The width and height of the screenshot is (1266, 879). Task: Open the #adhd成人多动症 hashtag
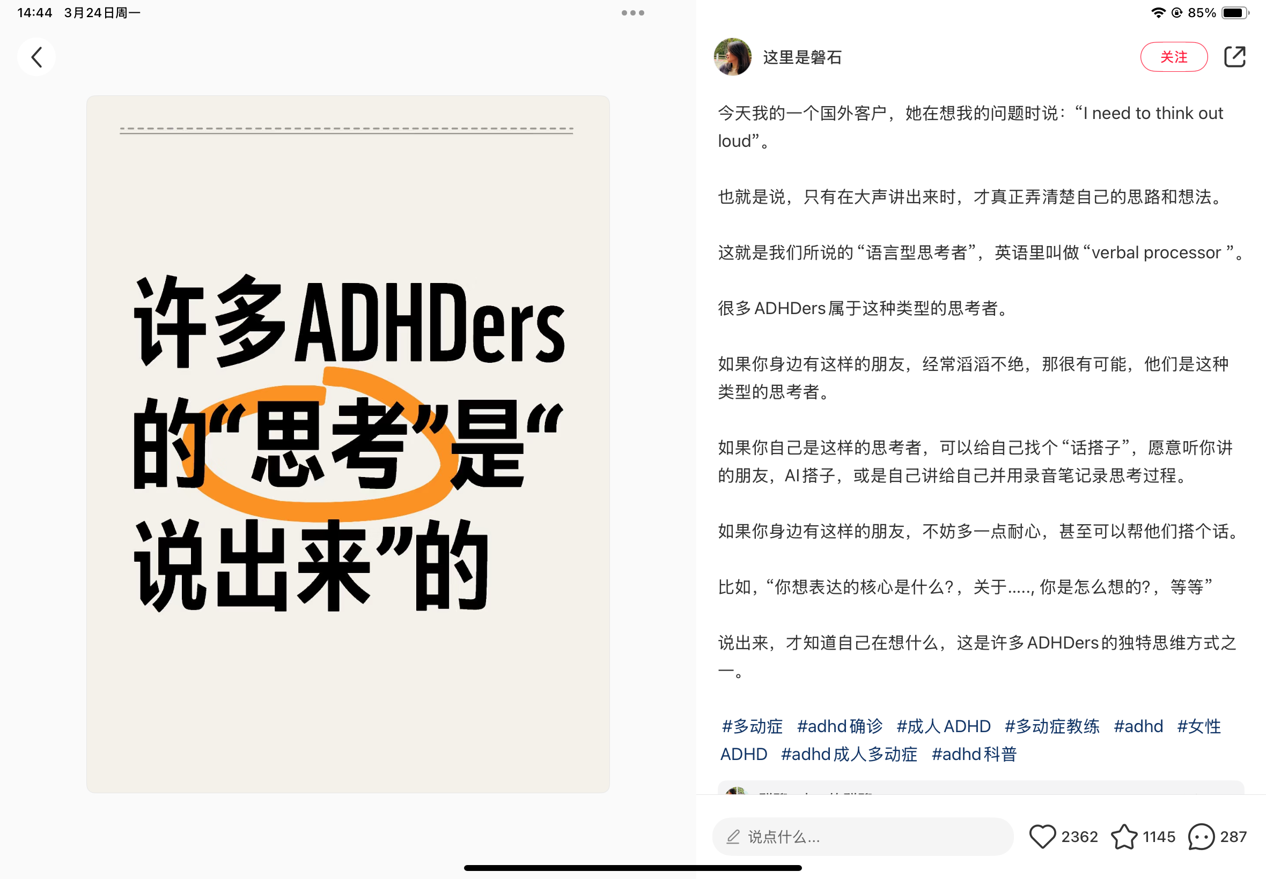(x=849, y=754)
